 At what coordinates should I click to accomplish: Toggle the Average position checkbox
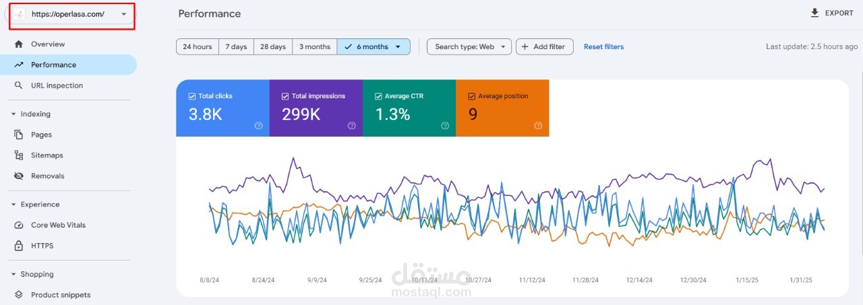[472, 96]
